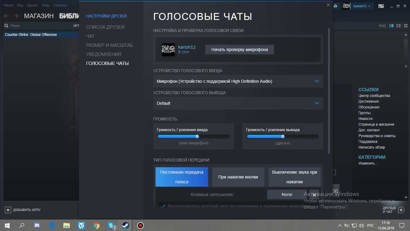Viewport: 410px width, 231px height.
Task: Open Windows Start menu
Action: tap(7, 226)
